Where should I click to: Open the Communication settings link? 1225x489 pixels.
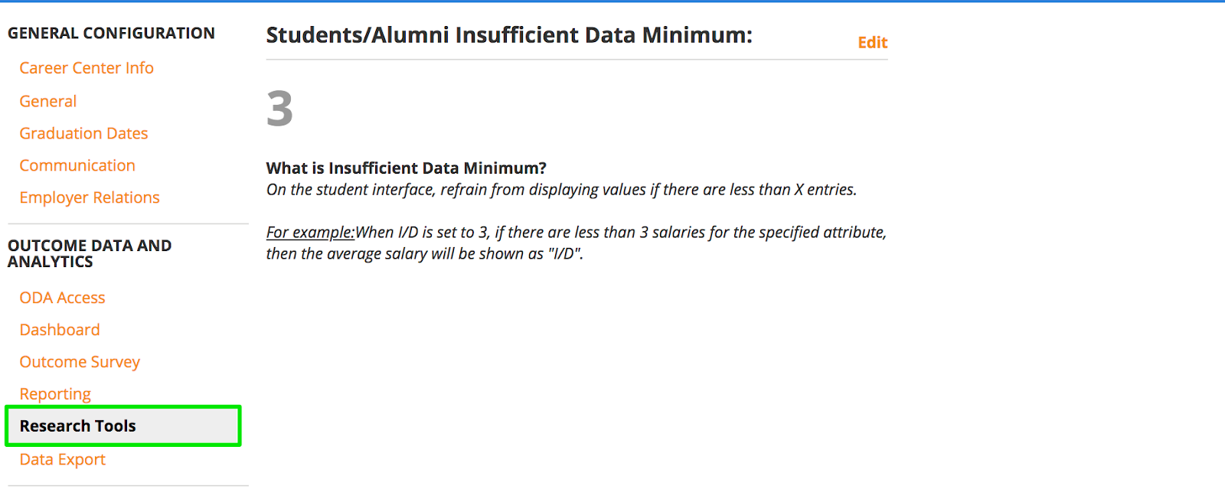(77, 165)
